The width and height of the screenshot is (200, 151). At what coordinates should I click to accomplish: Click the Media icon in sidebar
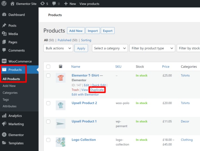point(4,34)
